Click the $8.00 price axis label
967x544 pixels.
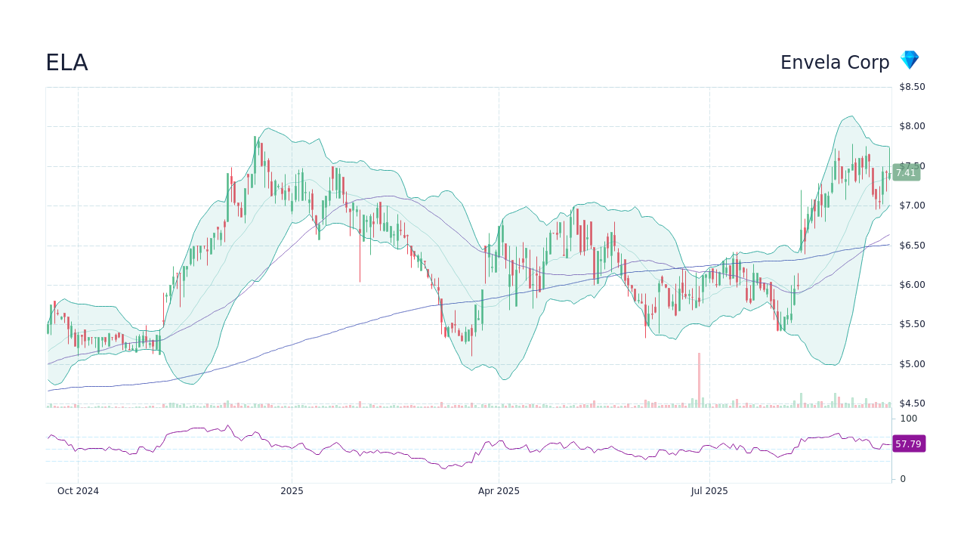coord(912,126)
